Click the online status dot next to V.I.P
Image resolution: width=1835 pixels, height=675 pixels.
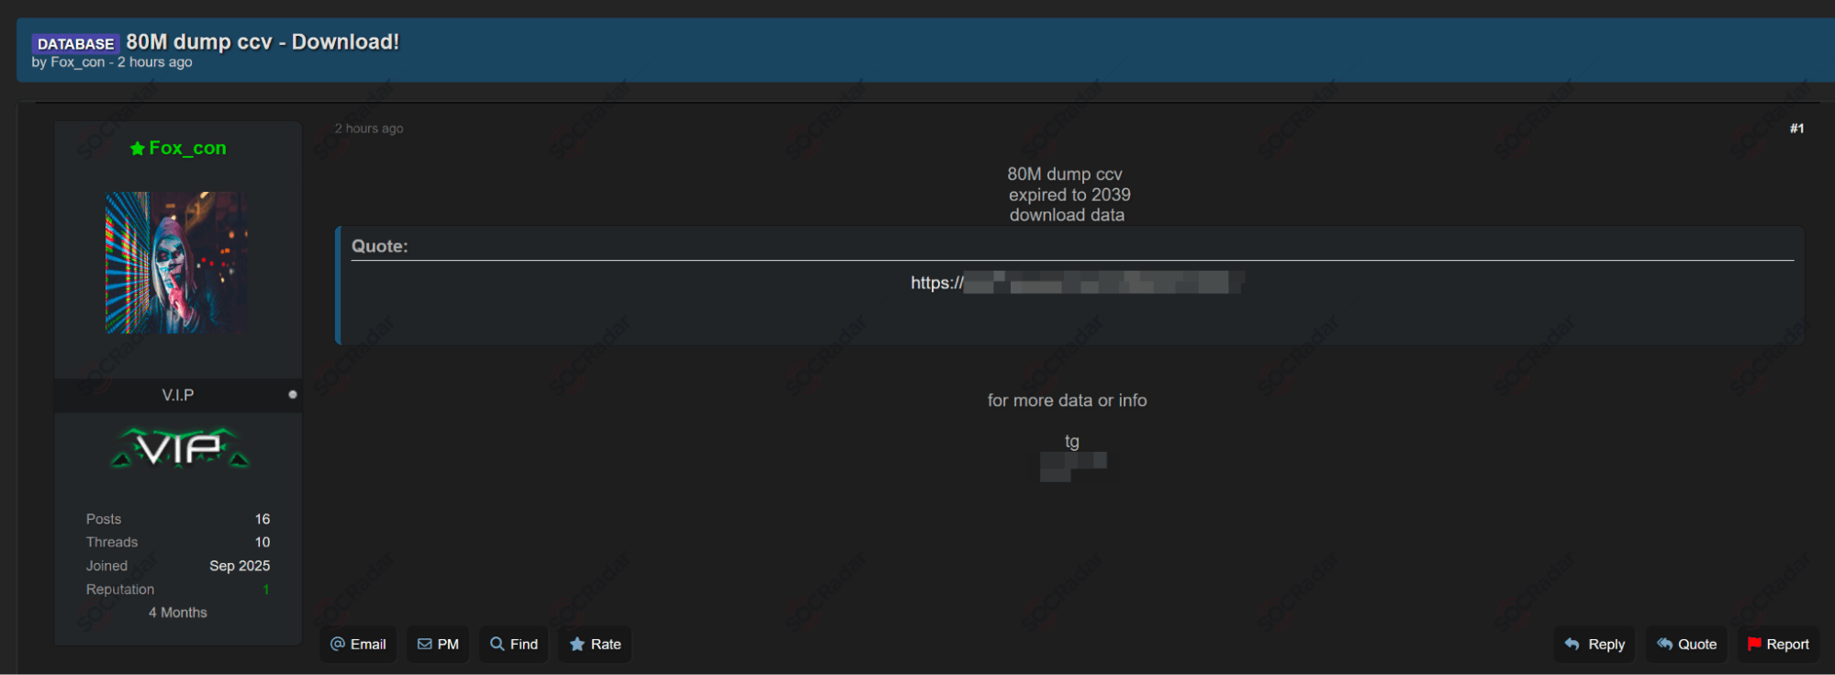(x=293, y=395)
